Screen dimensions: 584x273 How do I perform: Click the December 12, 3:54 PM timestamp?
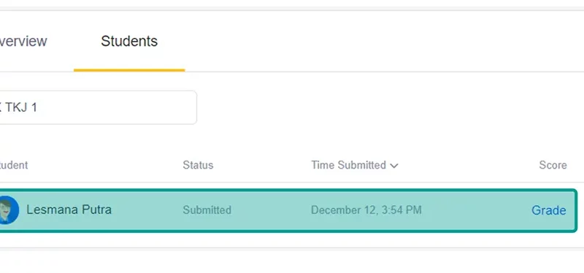tap(366, 210)
